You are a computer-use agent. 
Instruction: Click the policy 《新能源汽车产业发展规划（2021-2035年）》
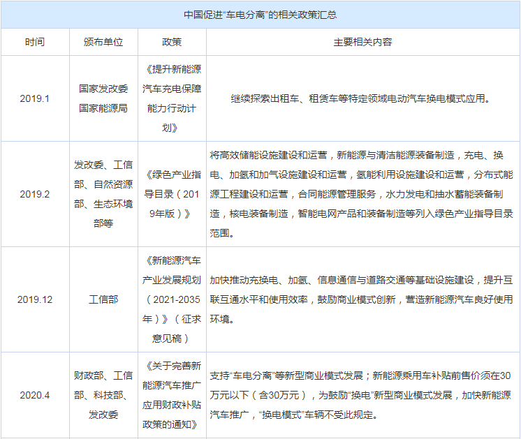click(x=172, y=299)
